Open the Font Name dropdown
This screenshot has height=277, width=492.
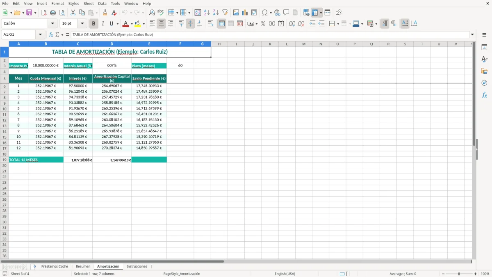click(52, 24)
